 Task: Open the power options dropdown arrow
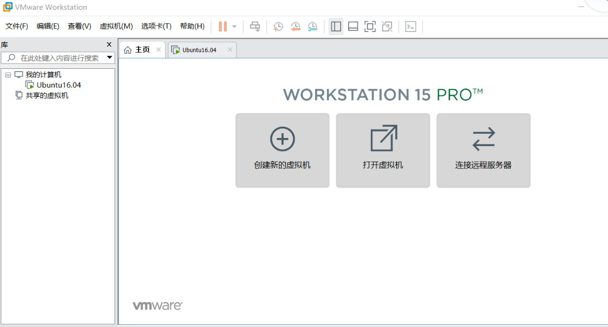click(x=234, y=27)
